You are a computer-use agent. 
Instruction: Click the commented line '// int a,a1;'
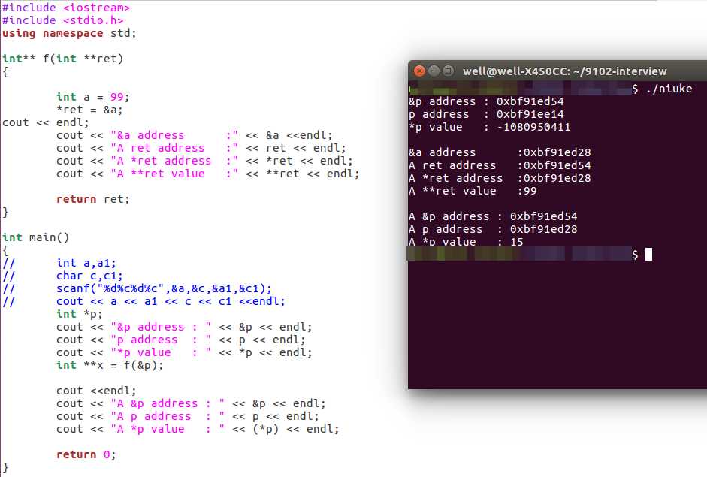coord(59,263)
